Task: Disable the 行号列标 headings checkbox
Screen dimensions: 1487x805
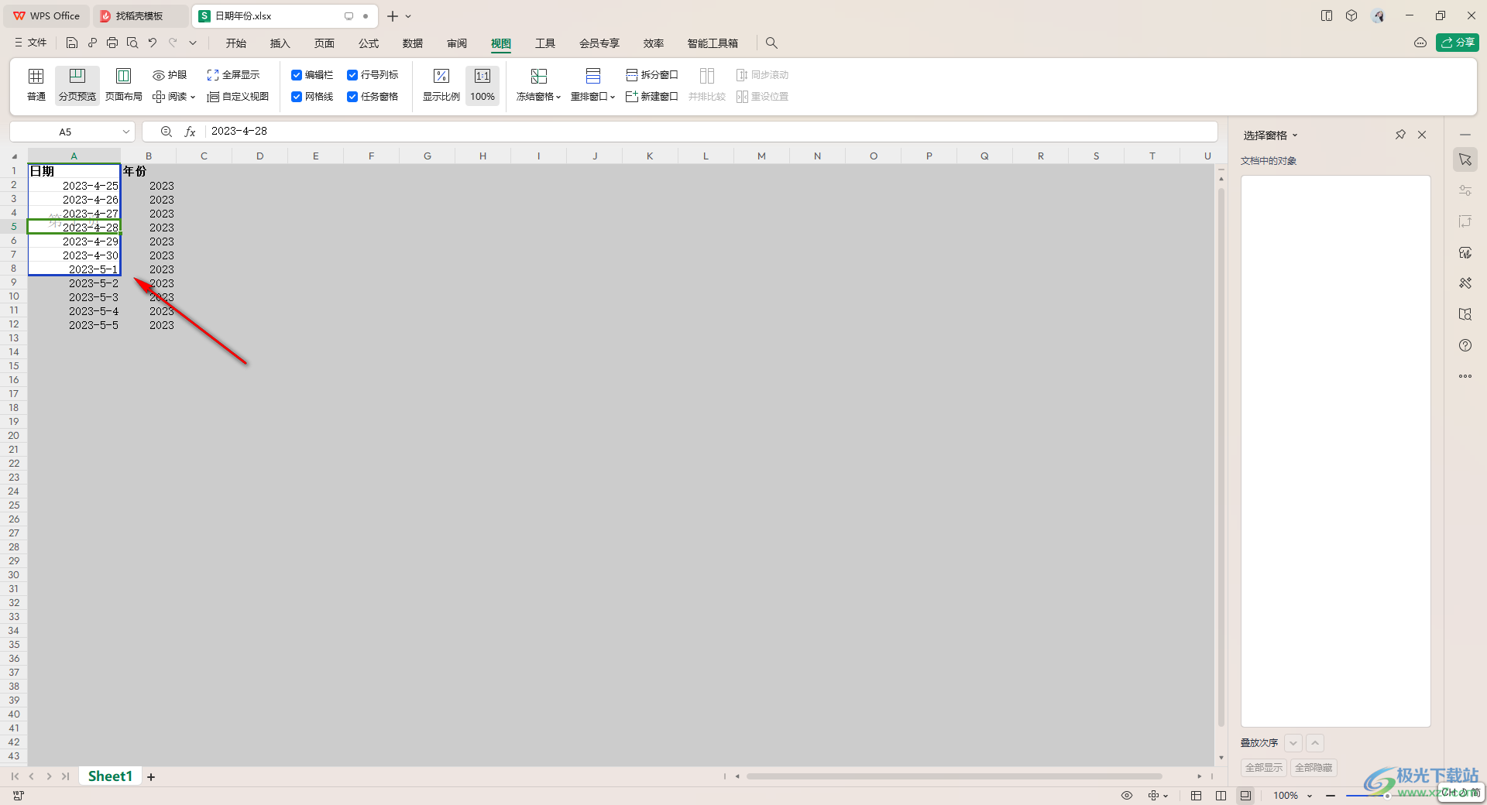Action: (x=352, y=75)
